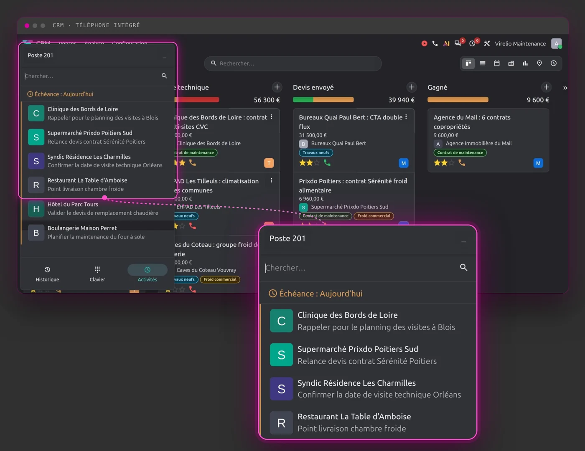
Task: Switch to List view
Action: [x=483, y=63]
